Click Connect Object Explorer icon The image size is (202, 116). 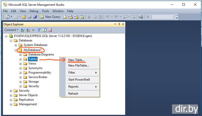(22, 30)
